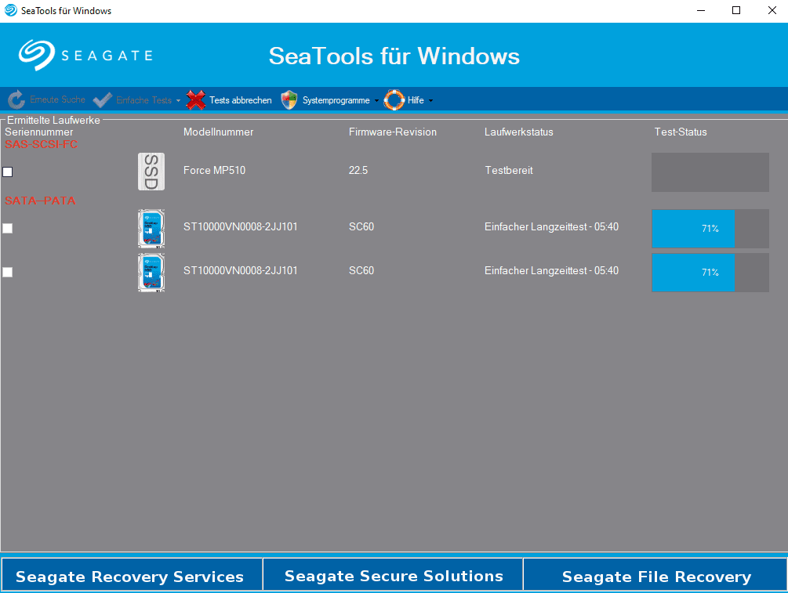Click the SAS-SCSI-FC group label

tap(42, 145)
